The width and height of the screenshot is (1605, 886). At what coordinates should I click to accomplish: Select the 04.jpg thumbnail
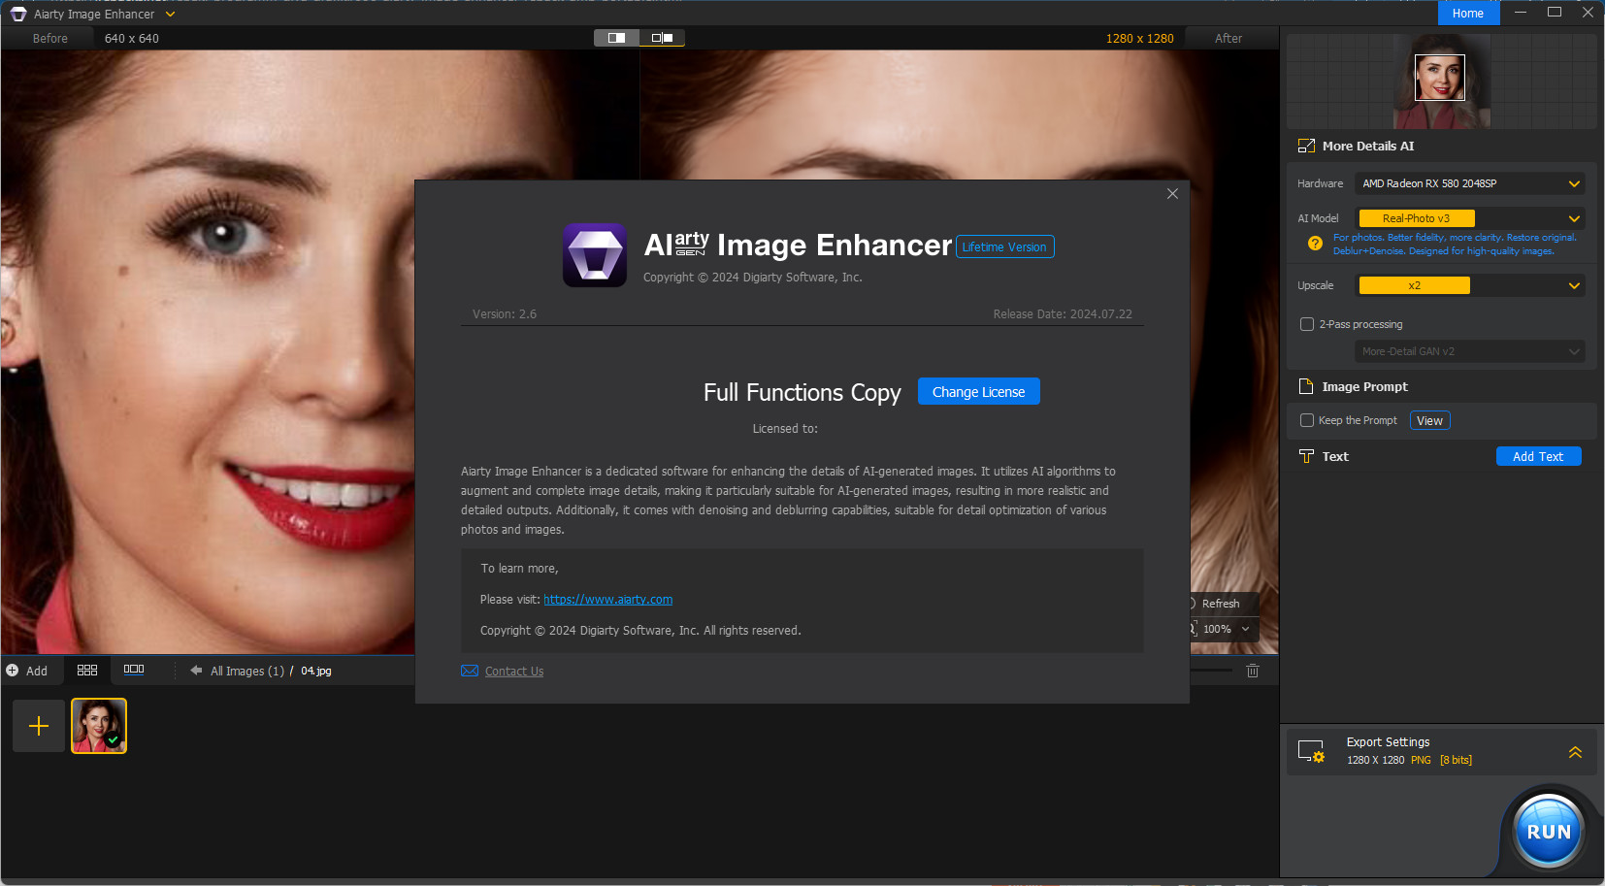(99, 726)
